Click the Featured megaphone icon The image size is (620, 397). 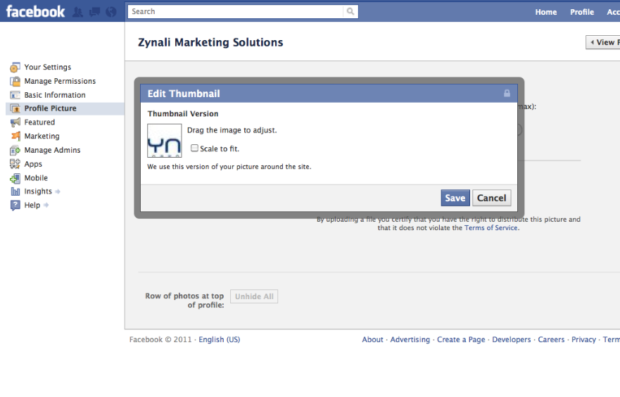pyautogui.click(x=15, y=122)
